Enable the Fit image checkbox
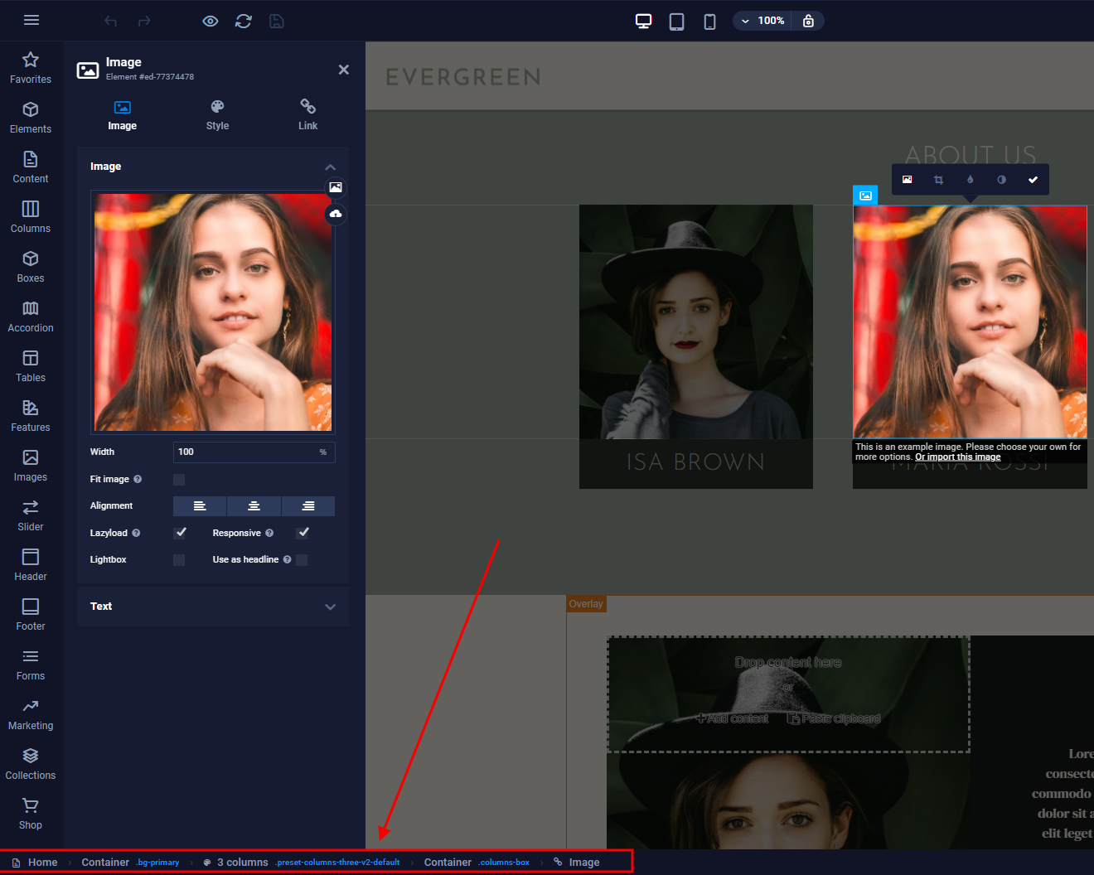The image size is (1094, 875). click(179, 480)
